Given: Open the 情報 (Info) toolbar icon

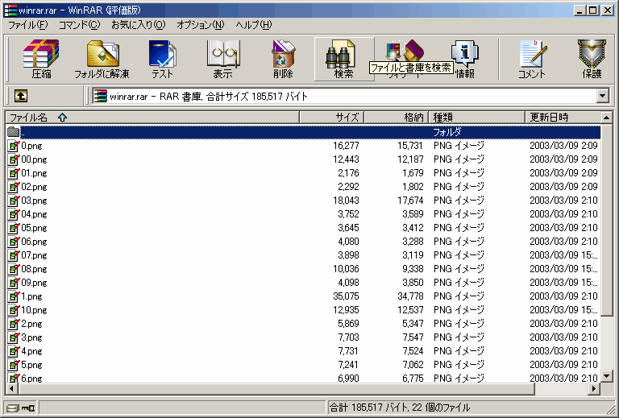Looking at the screenshot, I should 464,58.
